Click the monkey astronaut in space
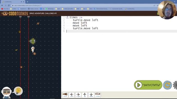The height and width of the screenshot is (99, 177). click(33, 50)
